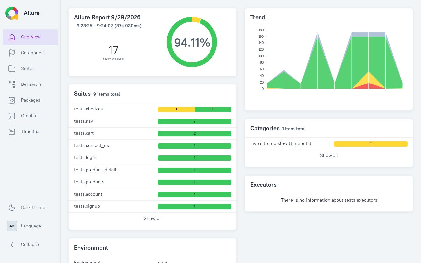
Task: Open Live site too slow category
Action: coord(329,144)
